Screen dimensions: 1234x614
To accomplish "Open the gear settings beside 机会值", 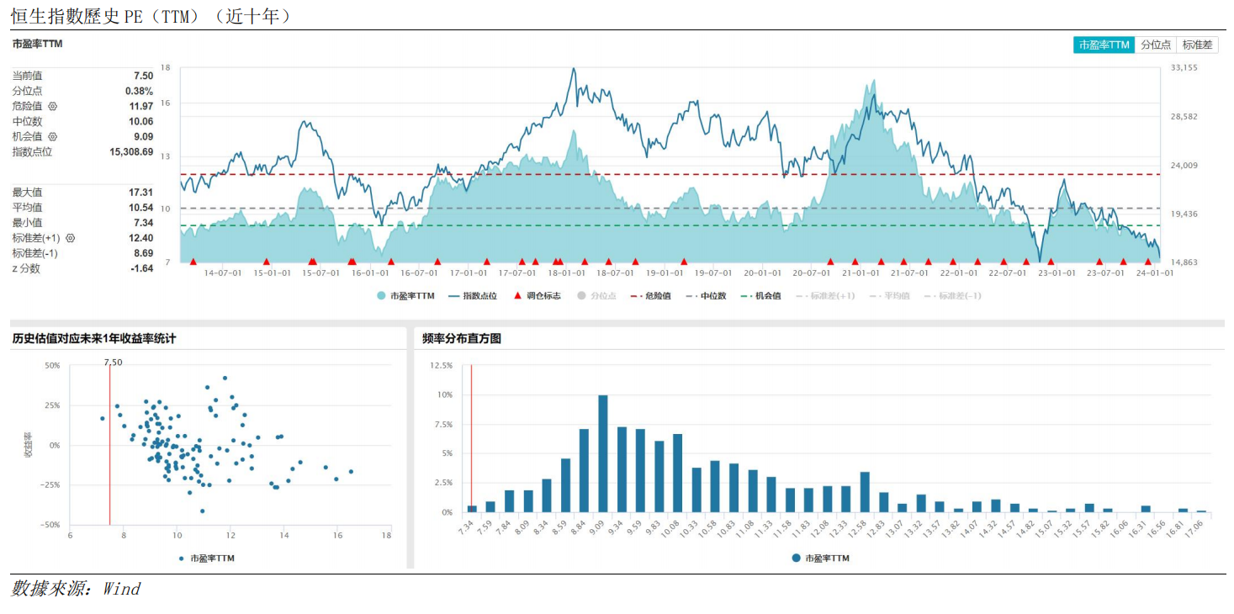I will pos(52,137).
